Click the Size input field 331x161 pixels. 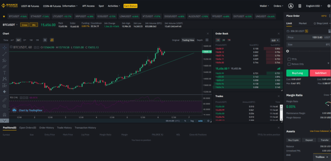click(x=308, y=45)
